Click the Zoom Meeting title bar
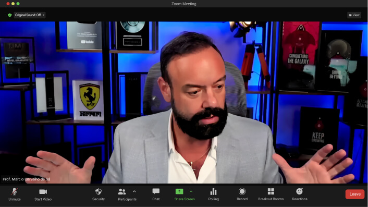Image resolution: width=368 pixels, height=207 pixels. [184, 4]
